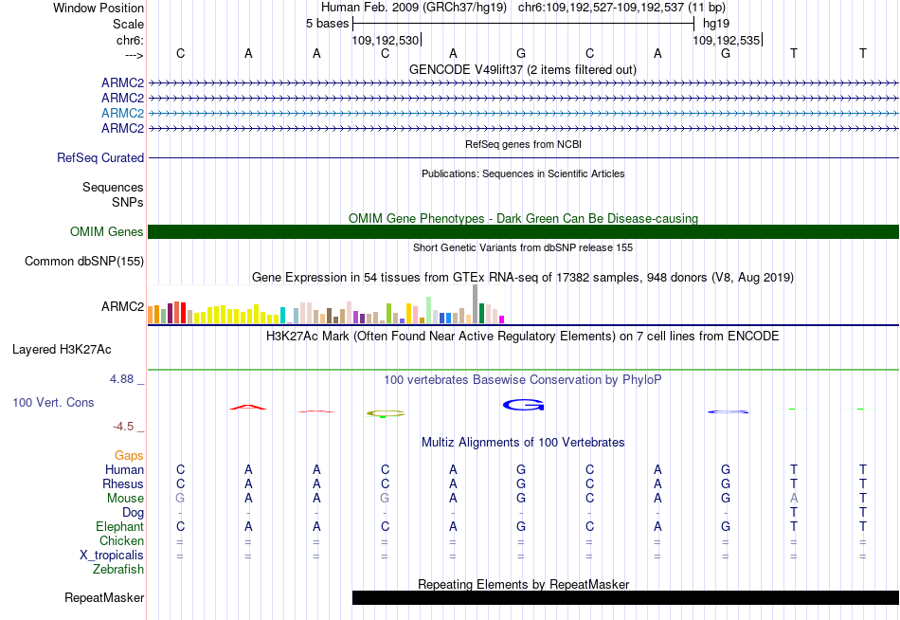The image size is (900, 620).
Task: Click the blue G PhyloP logo letter
Action: (523, 405)
